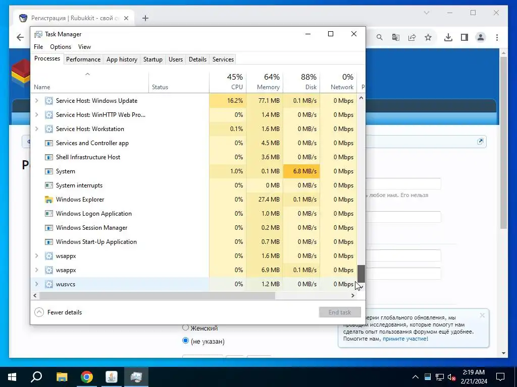
Task: Expand Service Host: Windows Update row
Action: coord(36,101)
